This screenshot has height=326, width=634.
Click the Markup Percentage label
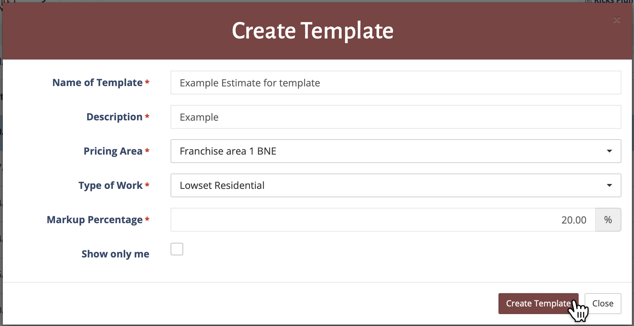click(x=95, y=220)
